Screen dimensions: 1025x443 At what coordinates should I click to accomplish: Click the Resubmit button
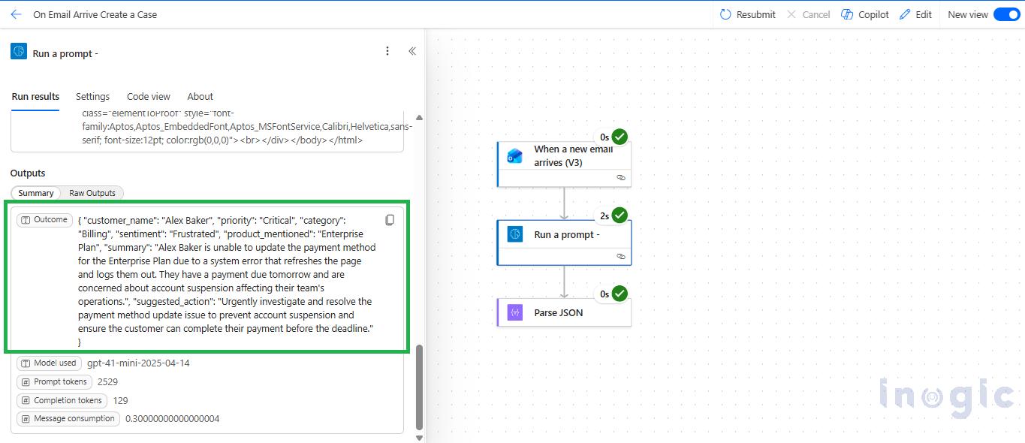point(747,14)
